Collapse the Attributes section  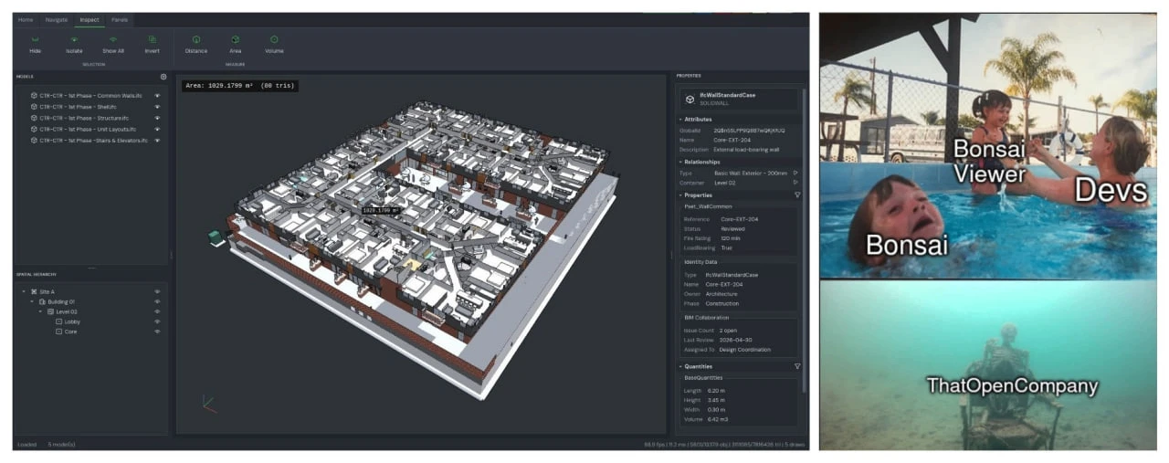pyautogui.click(x=680, y=120)
